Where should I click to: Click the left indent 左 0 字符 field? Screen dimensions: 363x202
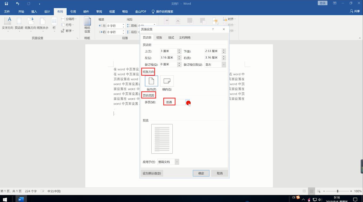(114, 26)
